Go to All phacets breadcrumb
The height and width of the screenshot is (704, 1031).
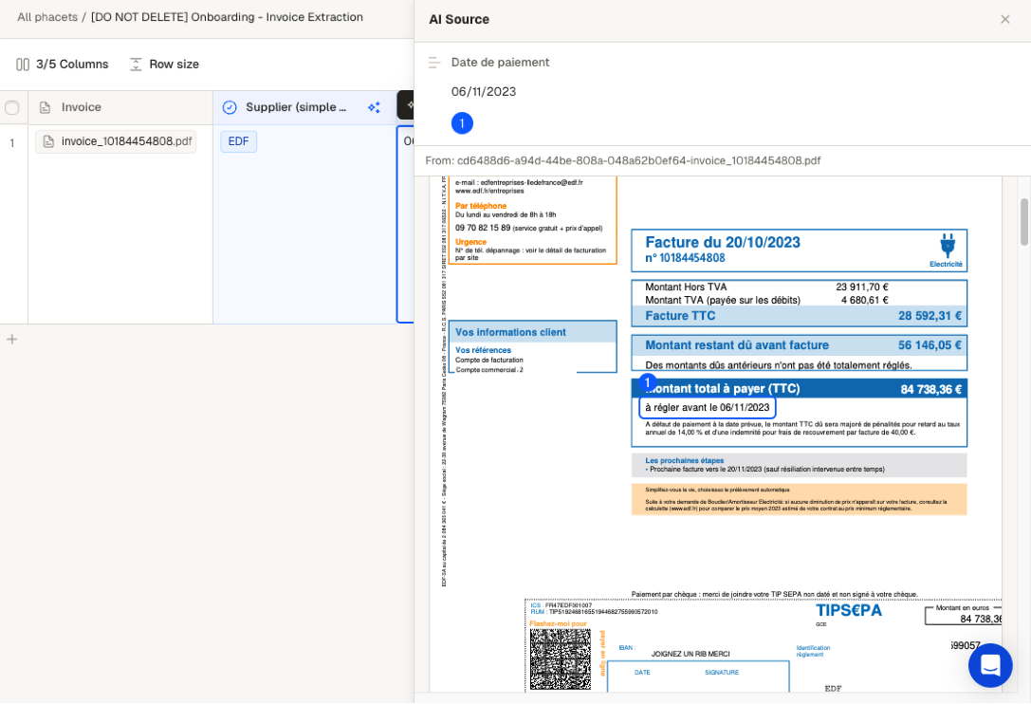47,17
